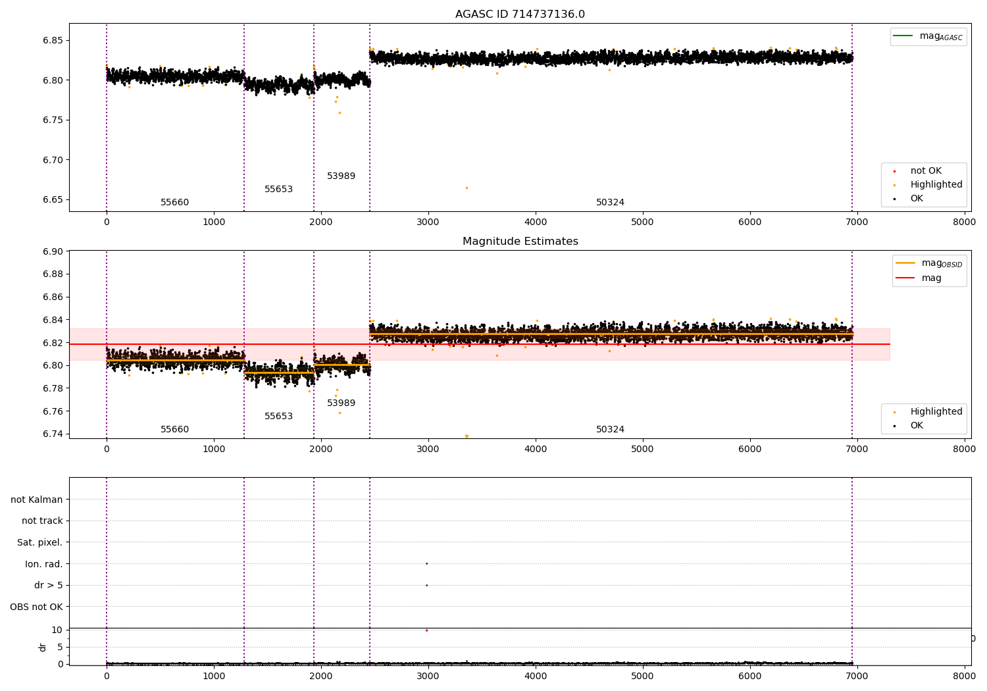
Task: Click the 'Ion. rad.' row label
Action: pos(44,564)
